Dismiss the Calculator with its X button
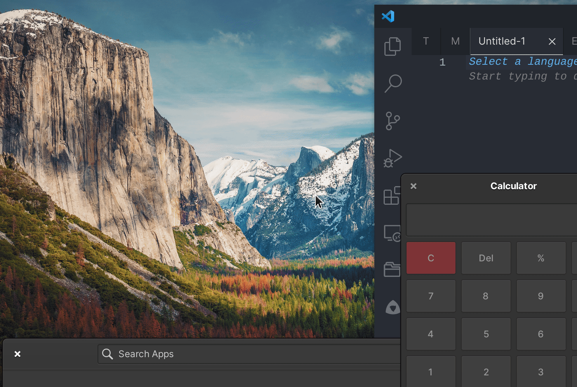Image resolution: width=577 pixels, height=387 pixels. 413,186
